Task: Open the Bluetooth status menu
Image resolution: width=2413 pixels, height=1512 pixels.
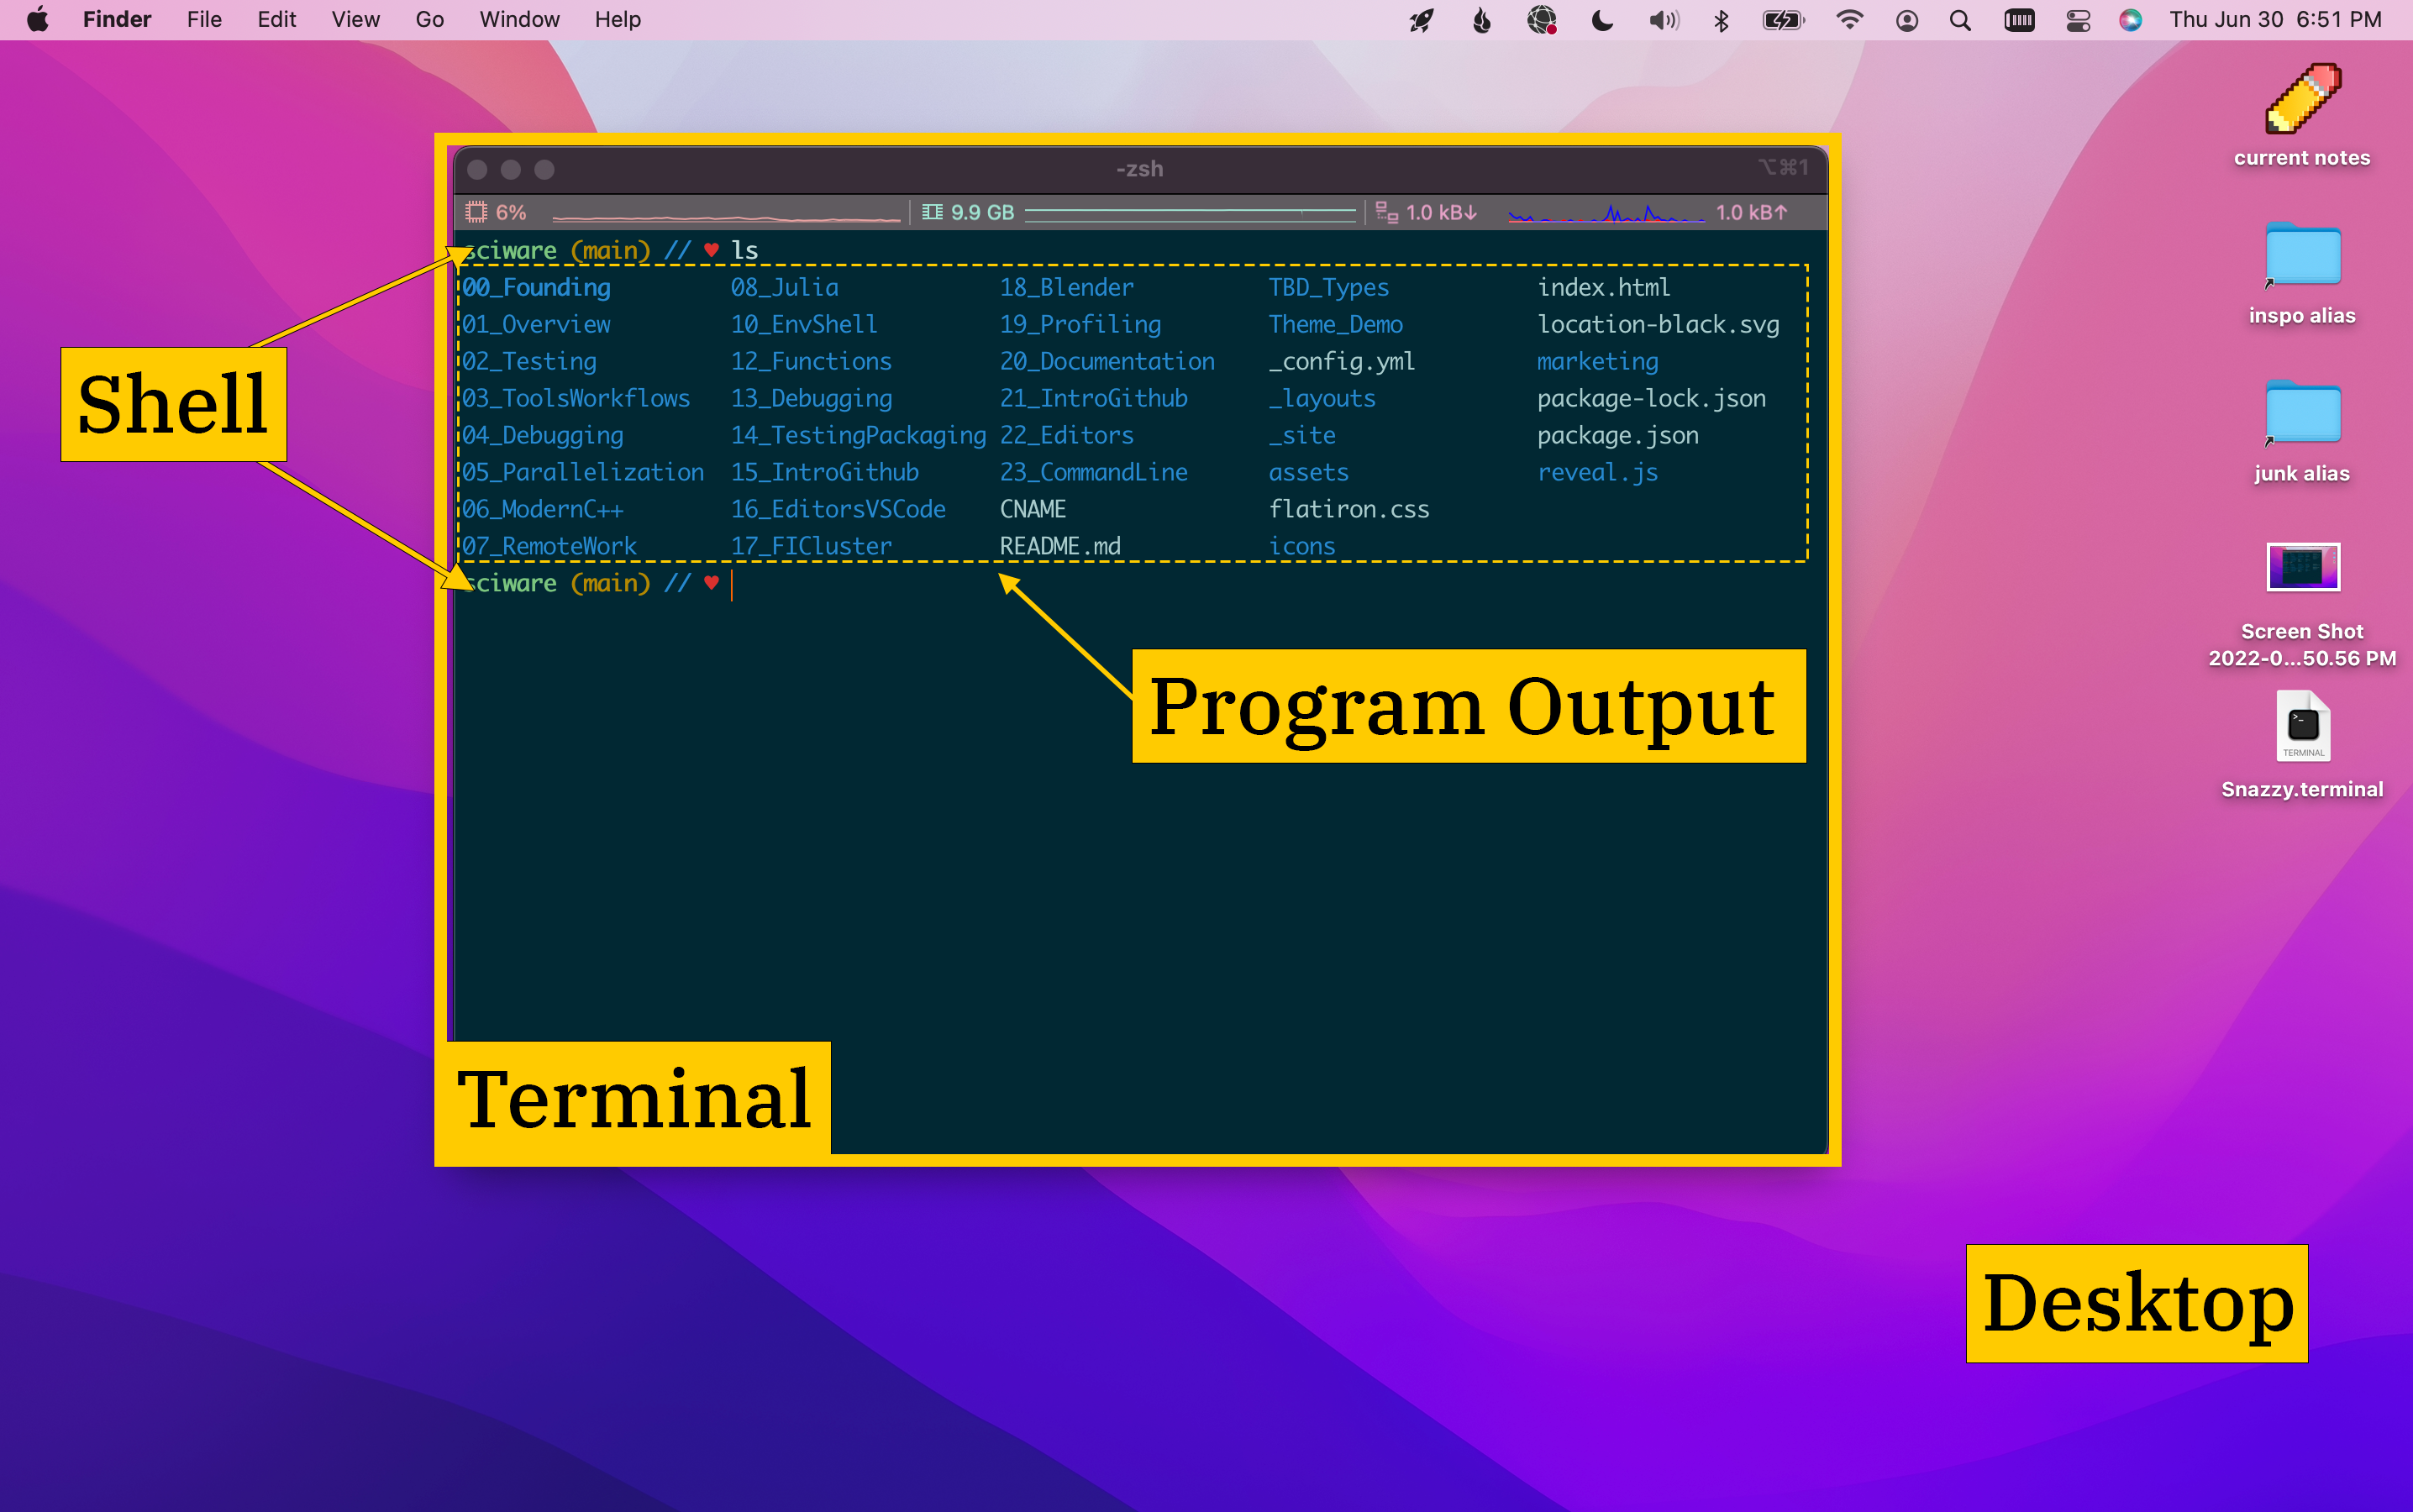Action: click(x=1721, y=20)
